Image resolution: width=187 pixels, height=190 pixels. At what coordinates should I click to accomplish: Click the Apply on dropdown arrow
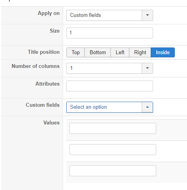[x=147, y=15]
